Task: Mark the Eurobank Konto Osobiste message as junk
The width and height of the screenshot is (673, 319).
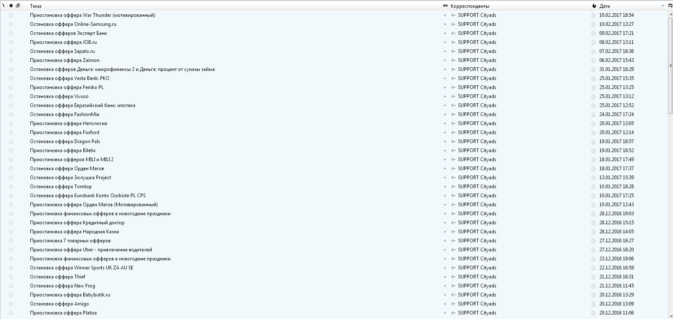Action: coord(593,196)
